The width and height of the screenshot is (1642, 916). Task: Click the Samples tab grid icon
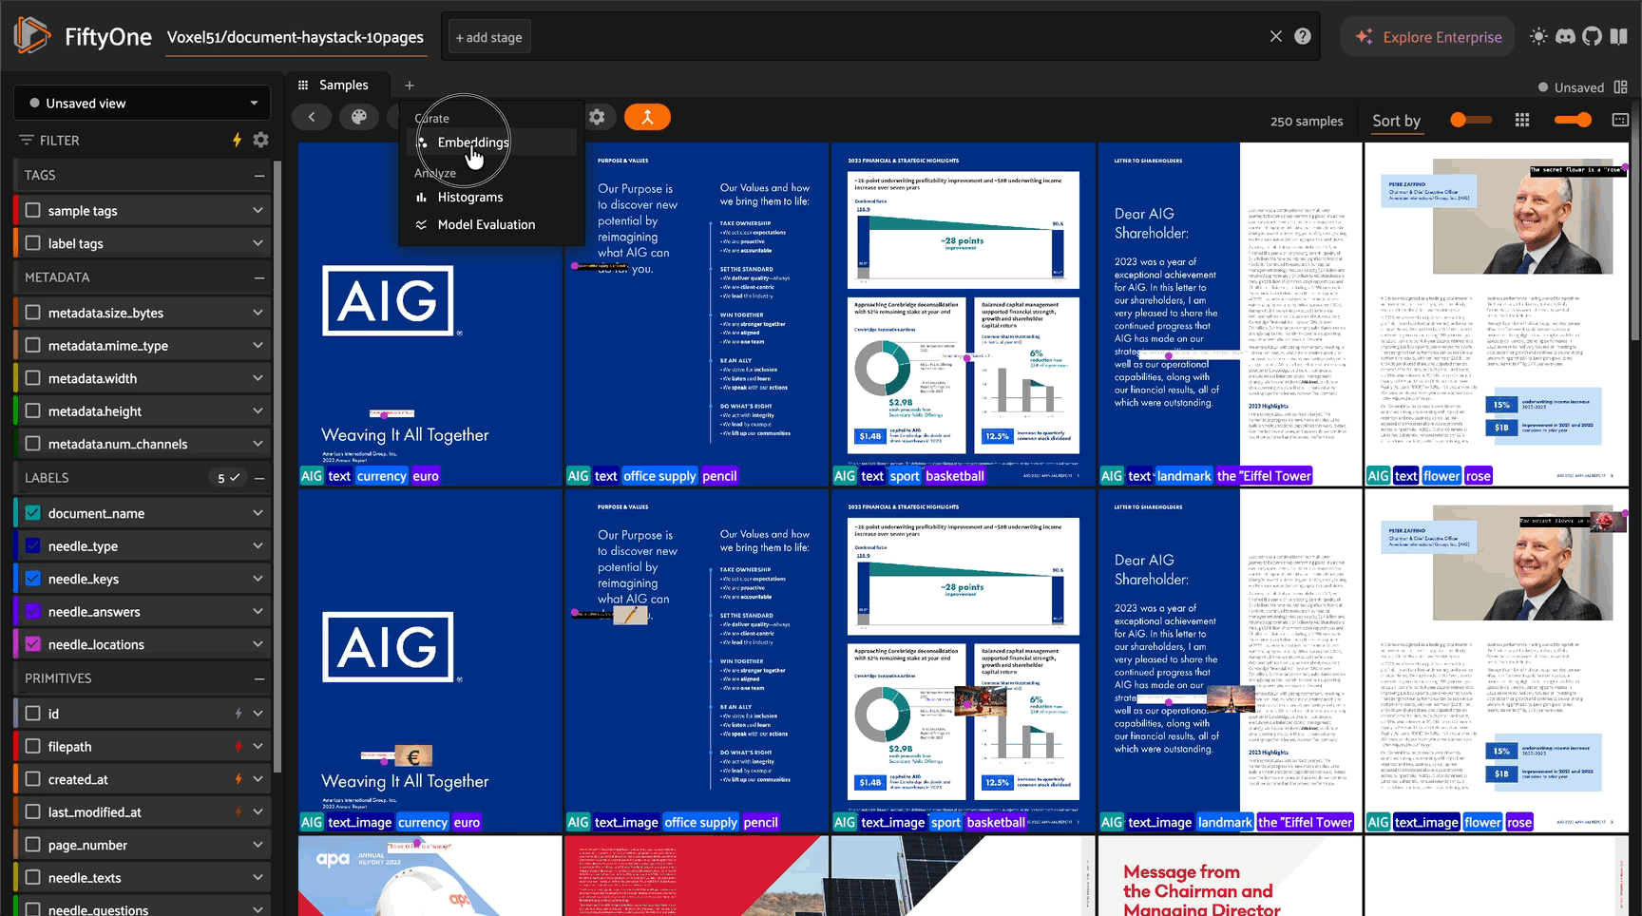303,86
